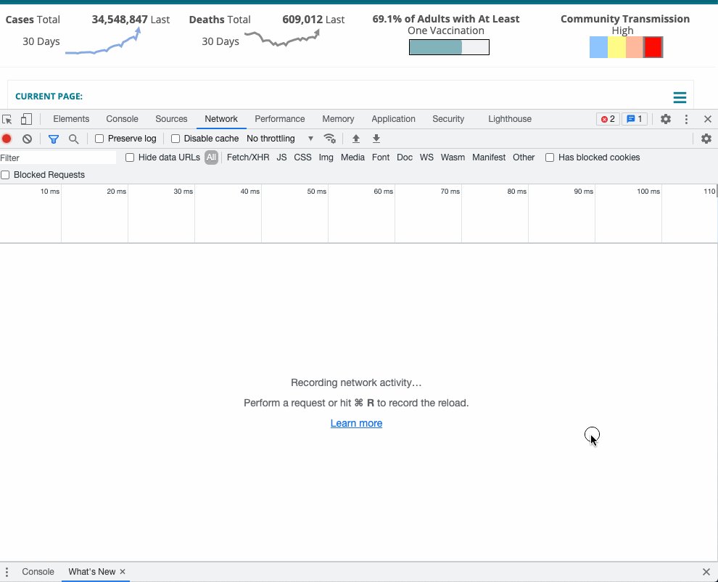
Task: Click the 100 ms timeline marker
Action: point(648,192)
